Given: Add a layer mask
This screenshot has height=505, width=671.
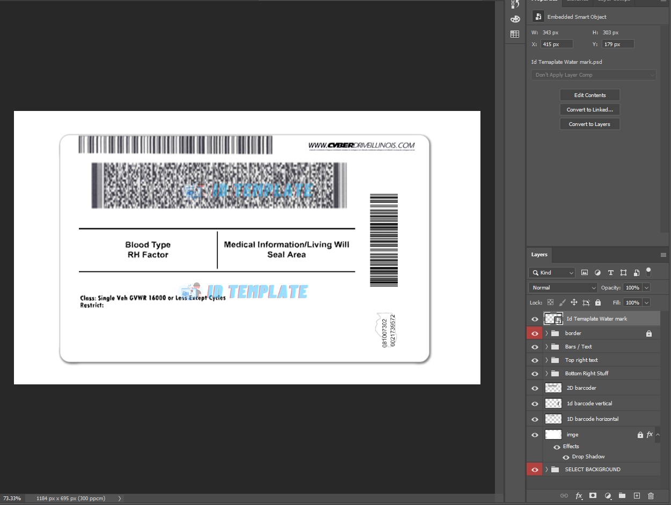Looking at the screenshot, I should [593, 496].
